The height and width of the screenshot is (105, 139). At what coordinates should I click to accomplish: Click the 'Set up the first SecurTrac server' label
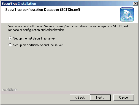pyautogui.click(x=34, y=38)
